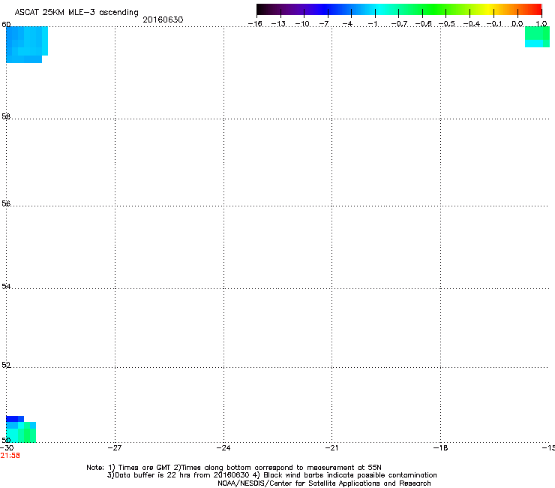Click colorbar tick label -16

coord(255,24)
